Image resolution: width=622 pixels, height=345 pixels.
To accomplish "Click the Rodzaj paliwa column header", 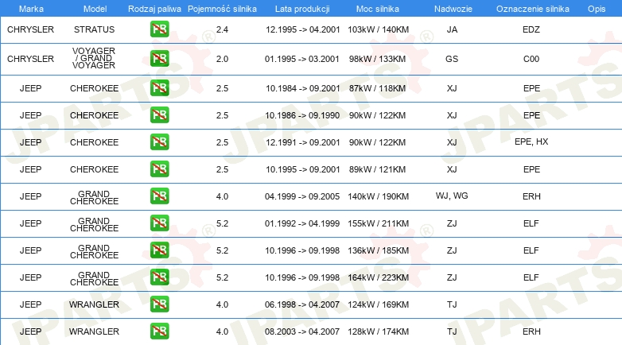I will coord(154,9).
